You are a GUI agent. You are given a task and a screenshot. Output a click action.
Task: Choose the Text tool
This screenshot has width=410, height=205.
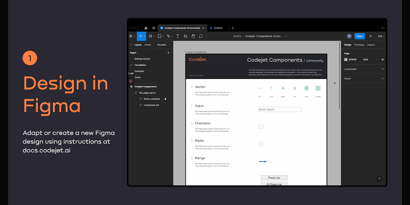coord(177,36)
